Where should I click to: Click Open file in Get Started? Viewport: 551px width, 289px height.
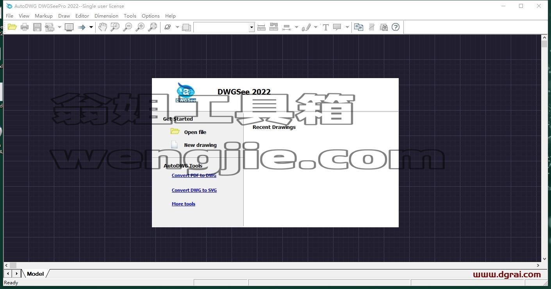[195, 132]
